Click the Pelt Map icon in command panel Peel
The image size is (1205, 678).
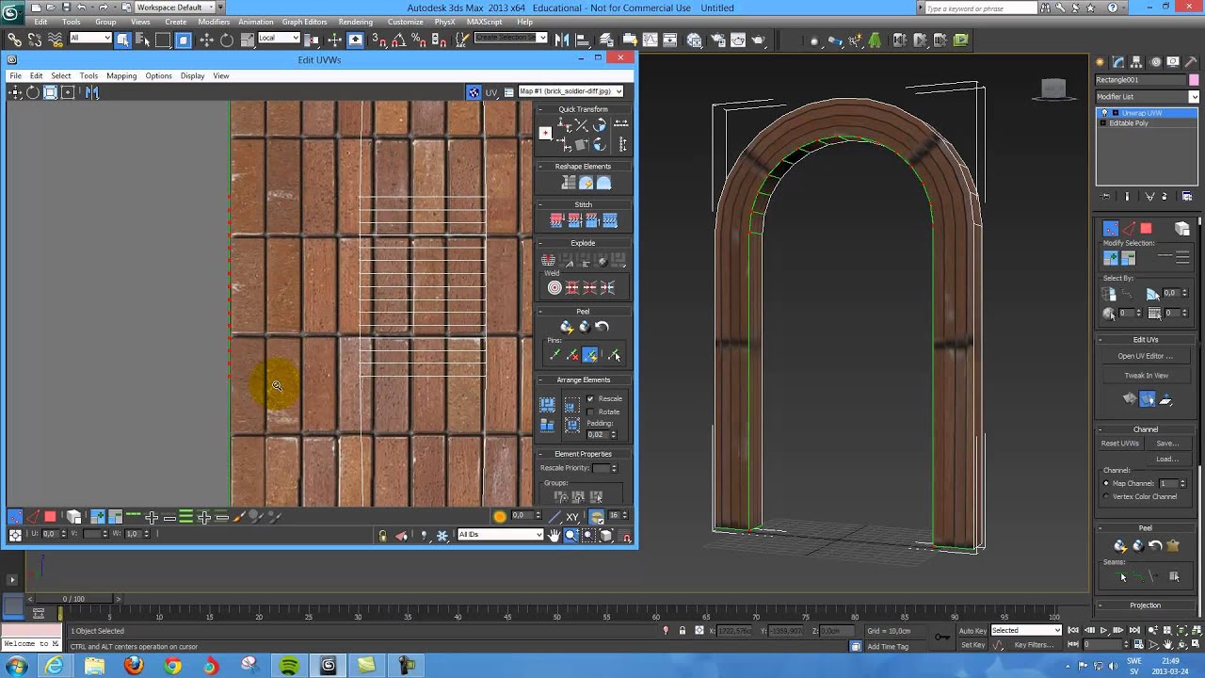point(1173,545)
